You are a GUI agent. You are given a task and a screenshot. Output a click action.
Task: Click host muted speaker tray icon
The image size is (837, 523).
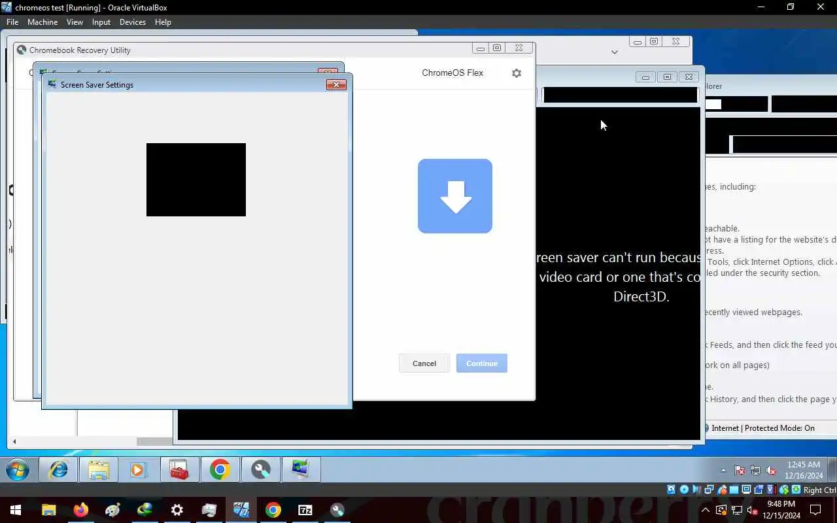point(751,510)
